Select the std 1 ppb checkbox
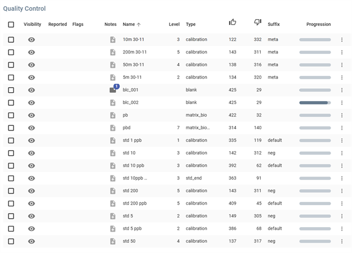This screenshot has height=253, width=352. [11, 141]
